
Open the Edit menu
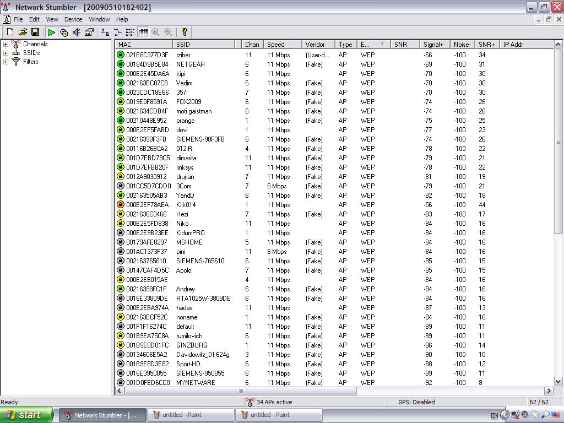point(34,19)
